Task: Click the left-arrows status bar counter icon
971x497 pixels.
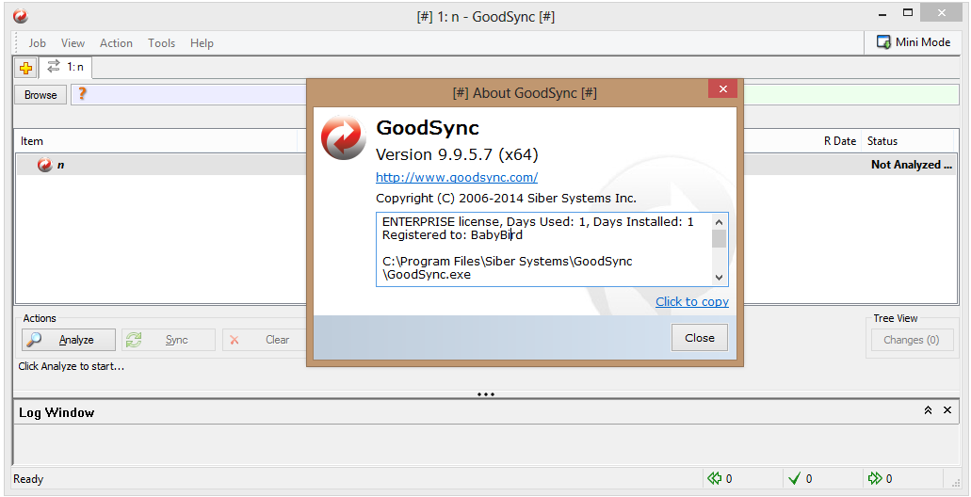Action: pos(715,478)
